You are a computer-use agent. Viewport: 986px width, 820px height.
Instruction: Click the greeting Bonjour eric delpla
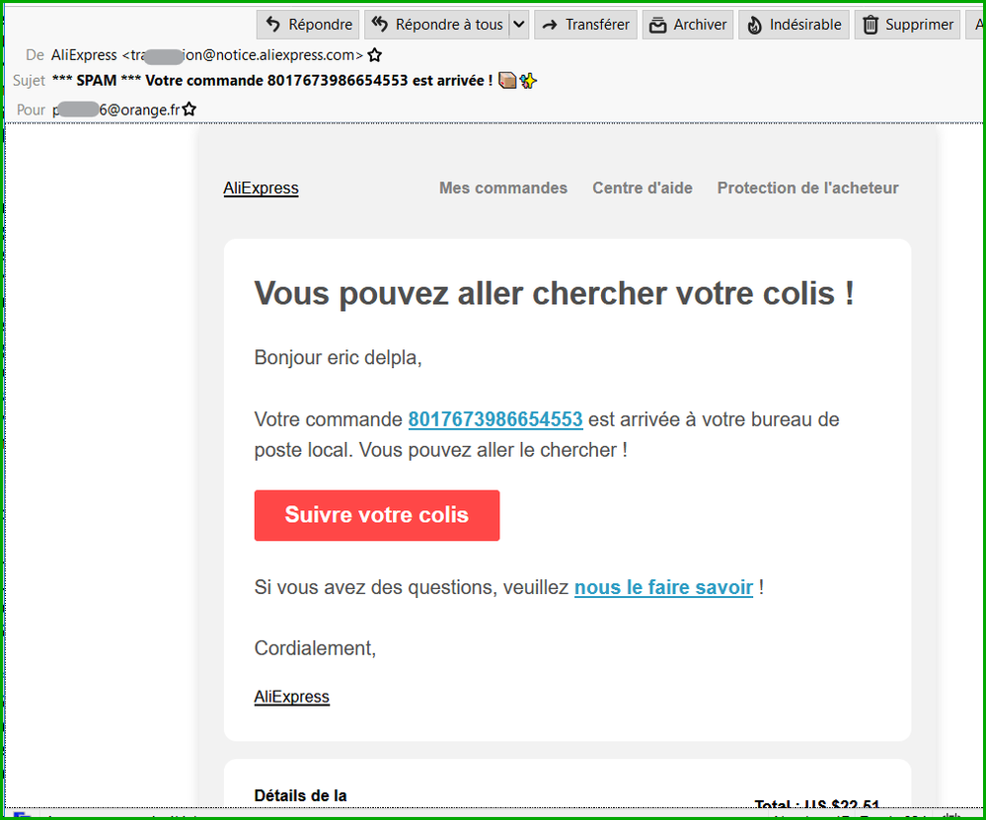click(x=338, y=358)
